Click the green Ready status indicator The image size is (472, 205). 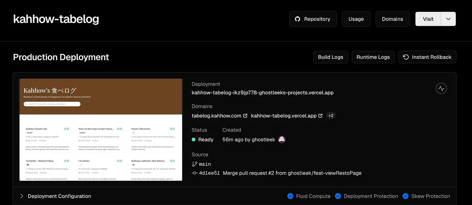194,139
